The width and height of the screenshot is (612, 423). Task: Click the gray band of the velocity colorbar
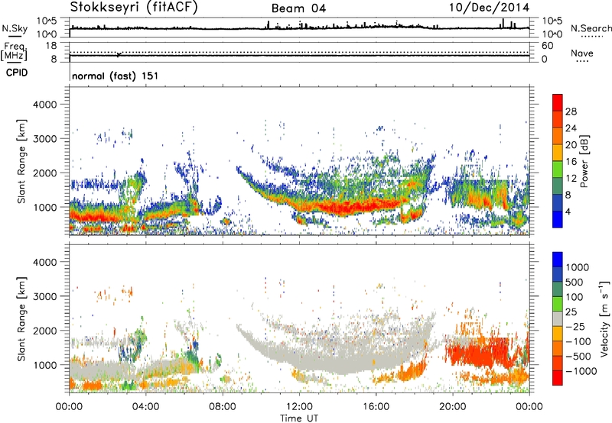(558, 319)
